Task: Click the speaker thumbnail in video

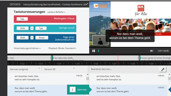Action: pyautogui.click(x=100, y=40)
